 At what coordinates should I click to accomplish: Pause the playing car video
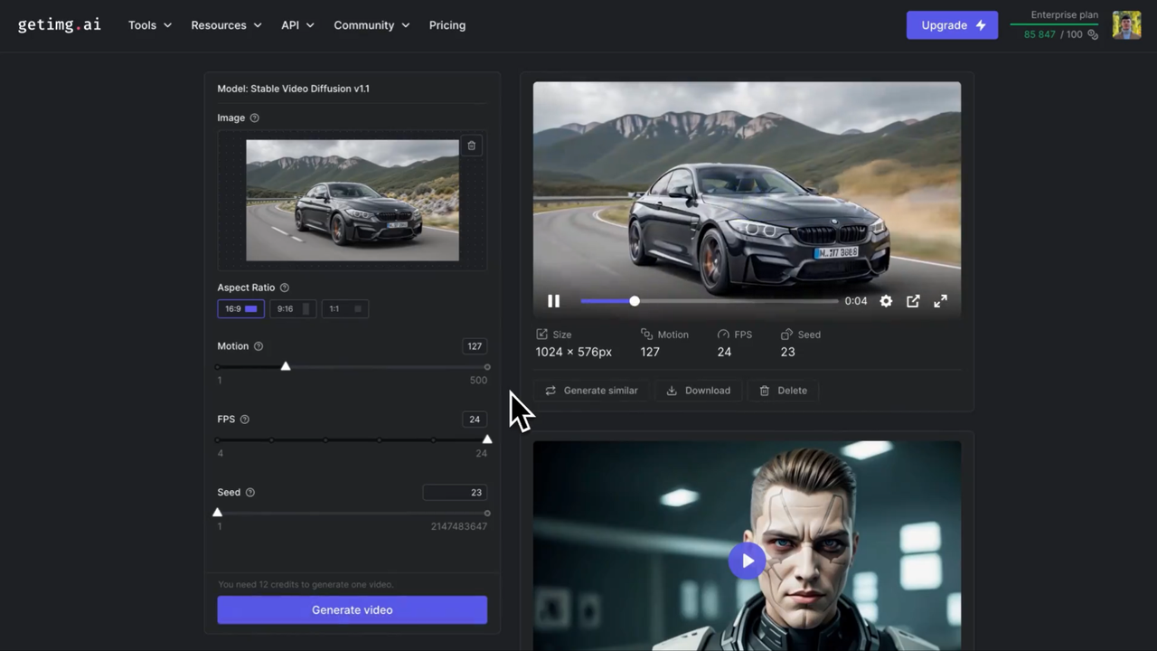point(553,301)
